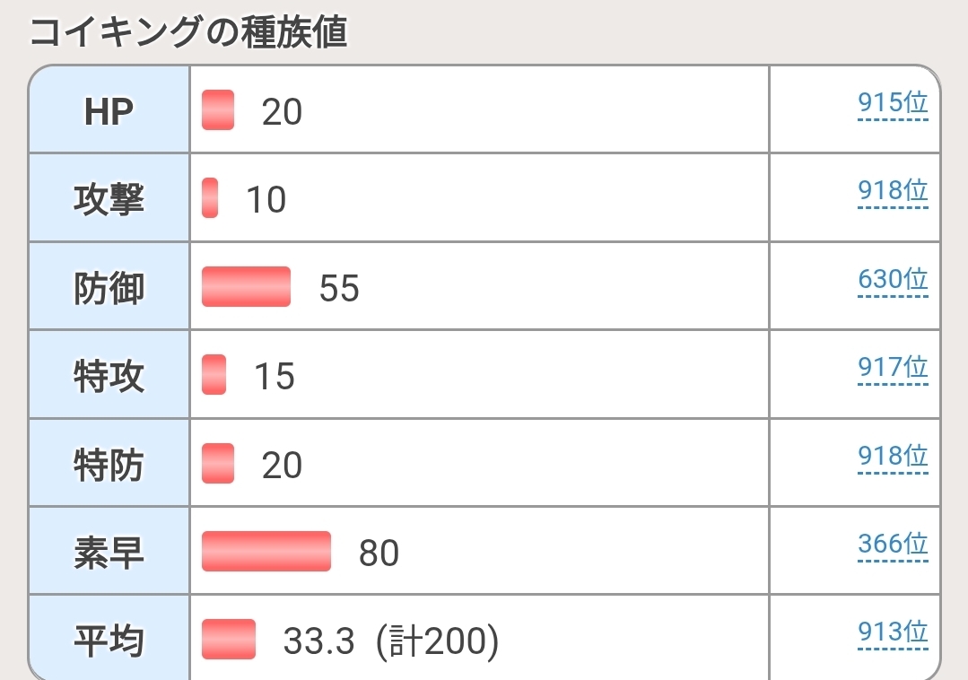Click the 平均 stat bar
Viewport: 968px width, 680px height.
229,639
